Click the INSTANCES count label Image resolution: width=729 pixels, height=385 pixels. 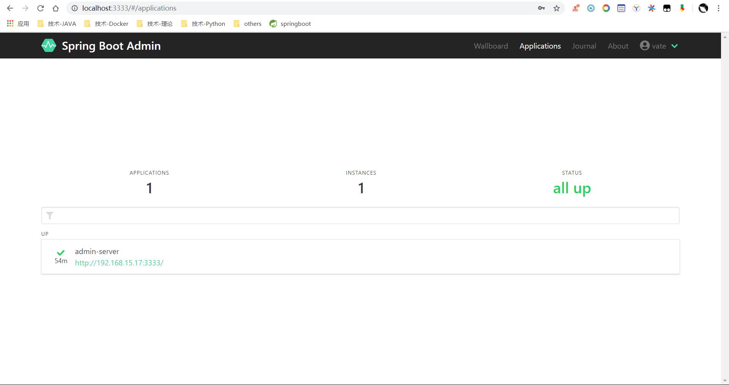[361, 173]
